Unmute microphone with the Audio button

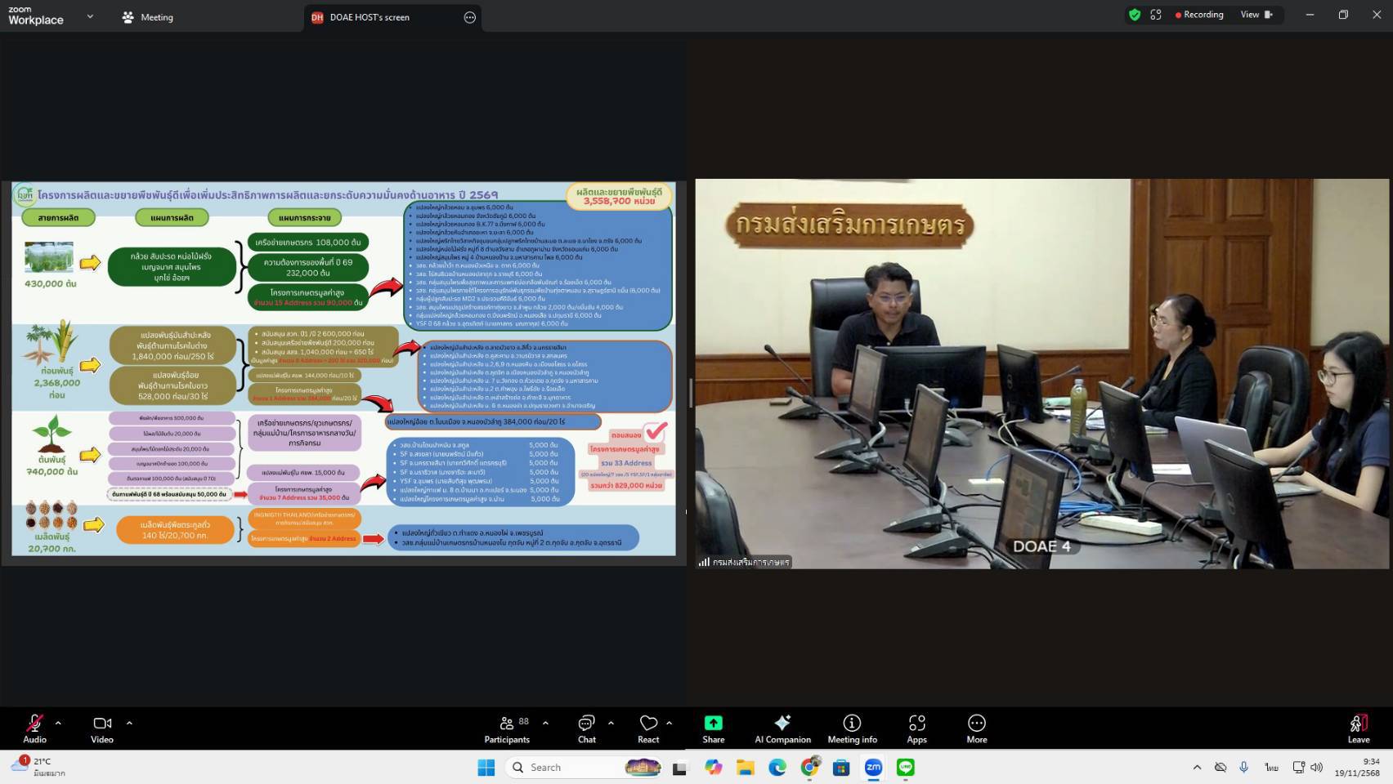tap(34, 728)
